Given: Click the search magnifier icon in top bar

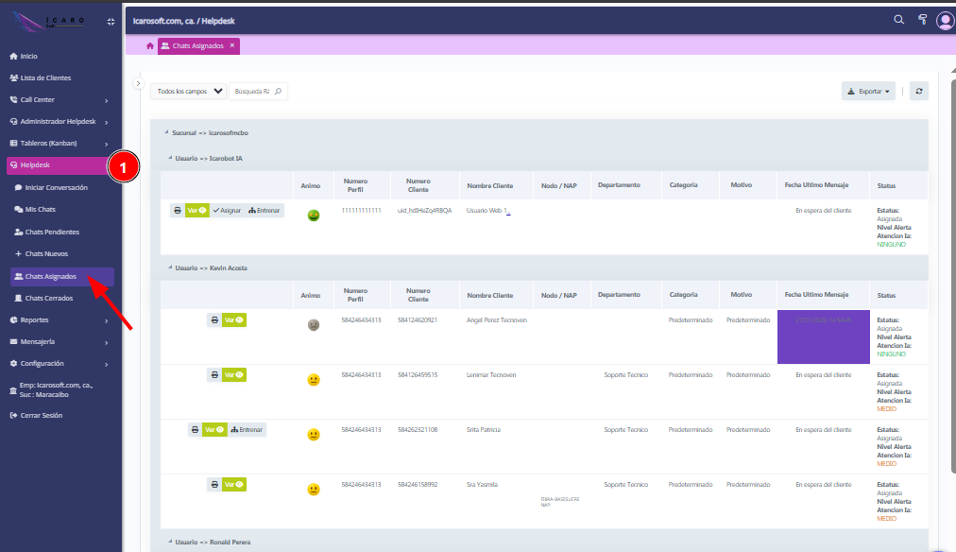Looking at the screenshot, I should (x=898, y=19).
